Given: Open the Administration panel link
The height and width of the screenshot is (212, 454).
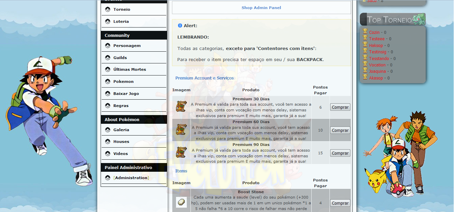Looking at the screenshot, I should point(131,178).
